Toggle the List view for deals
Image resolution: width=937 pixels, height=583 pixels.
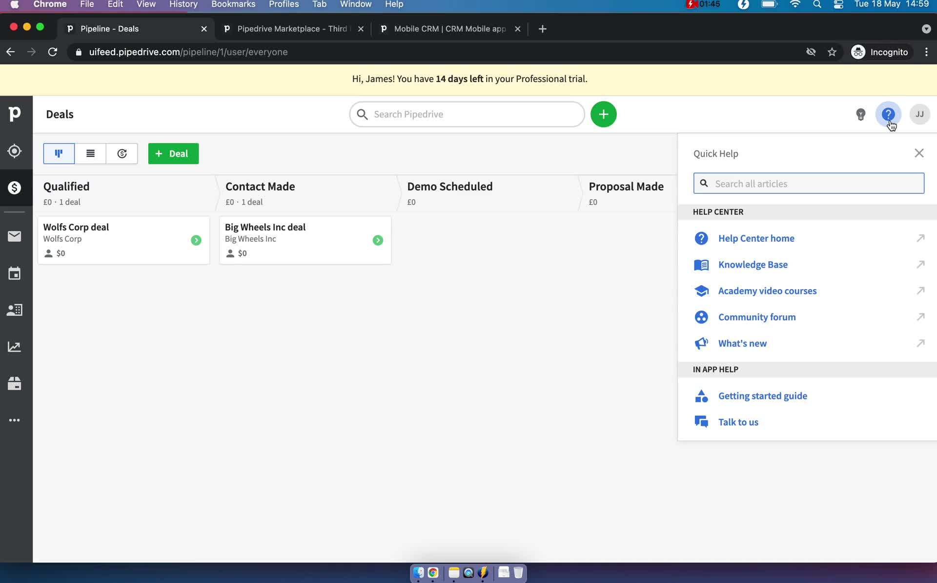(90, 154)
